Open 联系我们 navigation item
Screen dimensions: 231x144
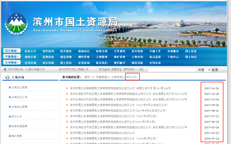coord(102,63)
